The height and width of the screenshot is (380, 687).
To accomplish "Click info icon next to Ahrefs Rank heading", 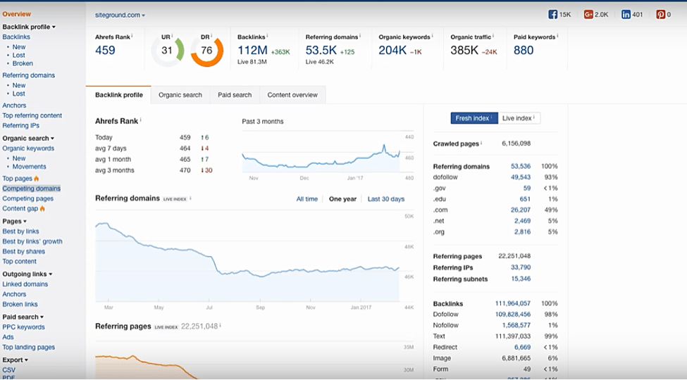I will click(x=141, y=120).
